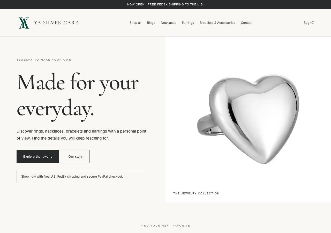Click the Discover rings, necklaces description paragraph
Viewport: 331px width, 233px height.
81,135
